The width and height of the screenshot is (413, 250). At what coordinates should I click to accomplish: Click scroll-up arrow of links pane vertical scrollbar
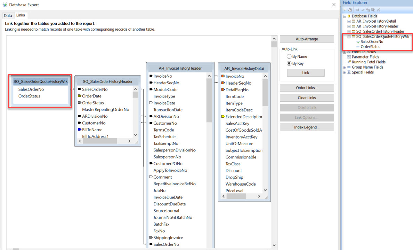[x=274, y=39]
